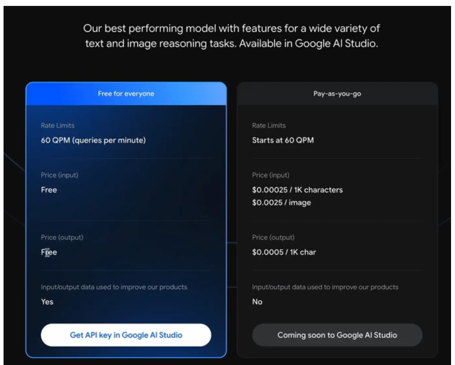The height and width of the screenshot is (365, 455).
Task: Click pay-as-you-go Price (input) label
Action: coord(271,175)
